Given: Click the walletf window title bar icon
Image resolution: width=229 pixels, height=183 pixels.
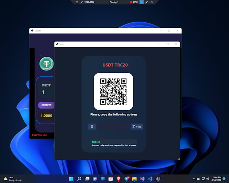Looking at the screenshot, I should pyautogui.click(x=32, y=31).
